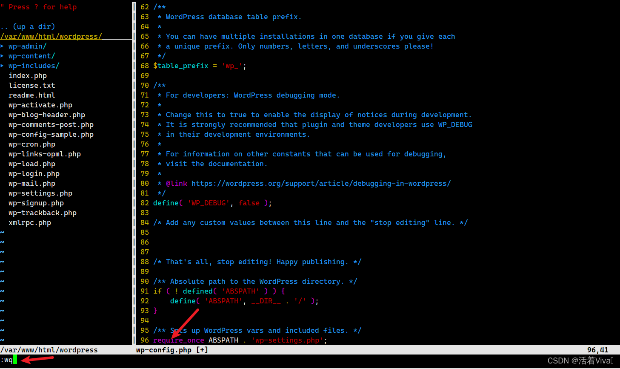
Task: Open the wp-includes/ directory
Action: tap(34, 66)
